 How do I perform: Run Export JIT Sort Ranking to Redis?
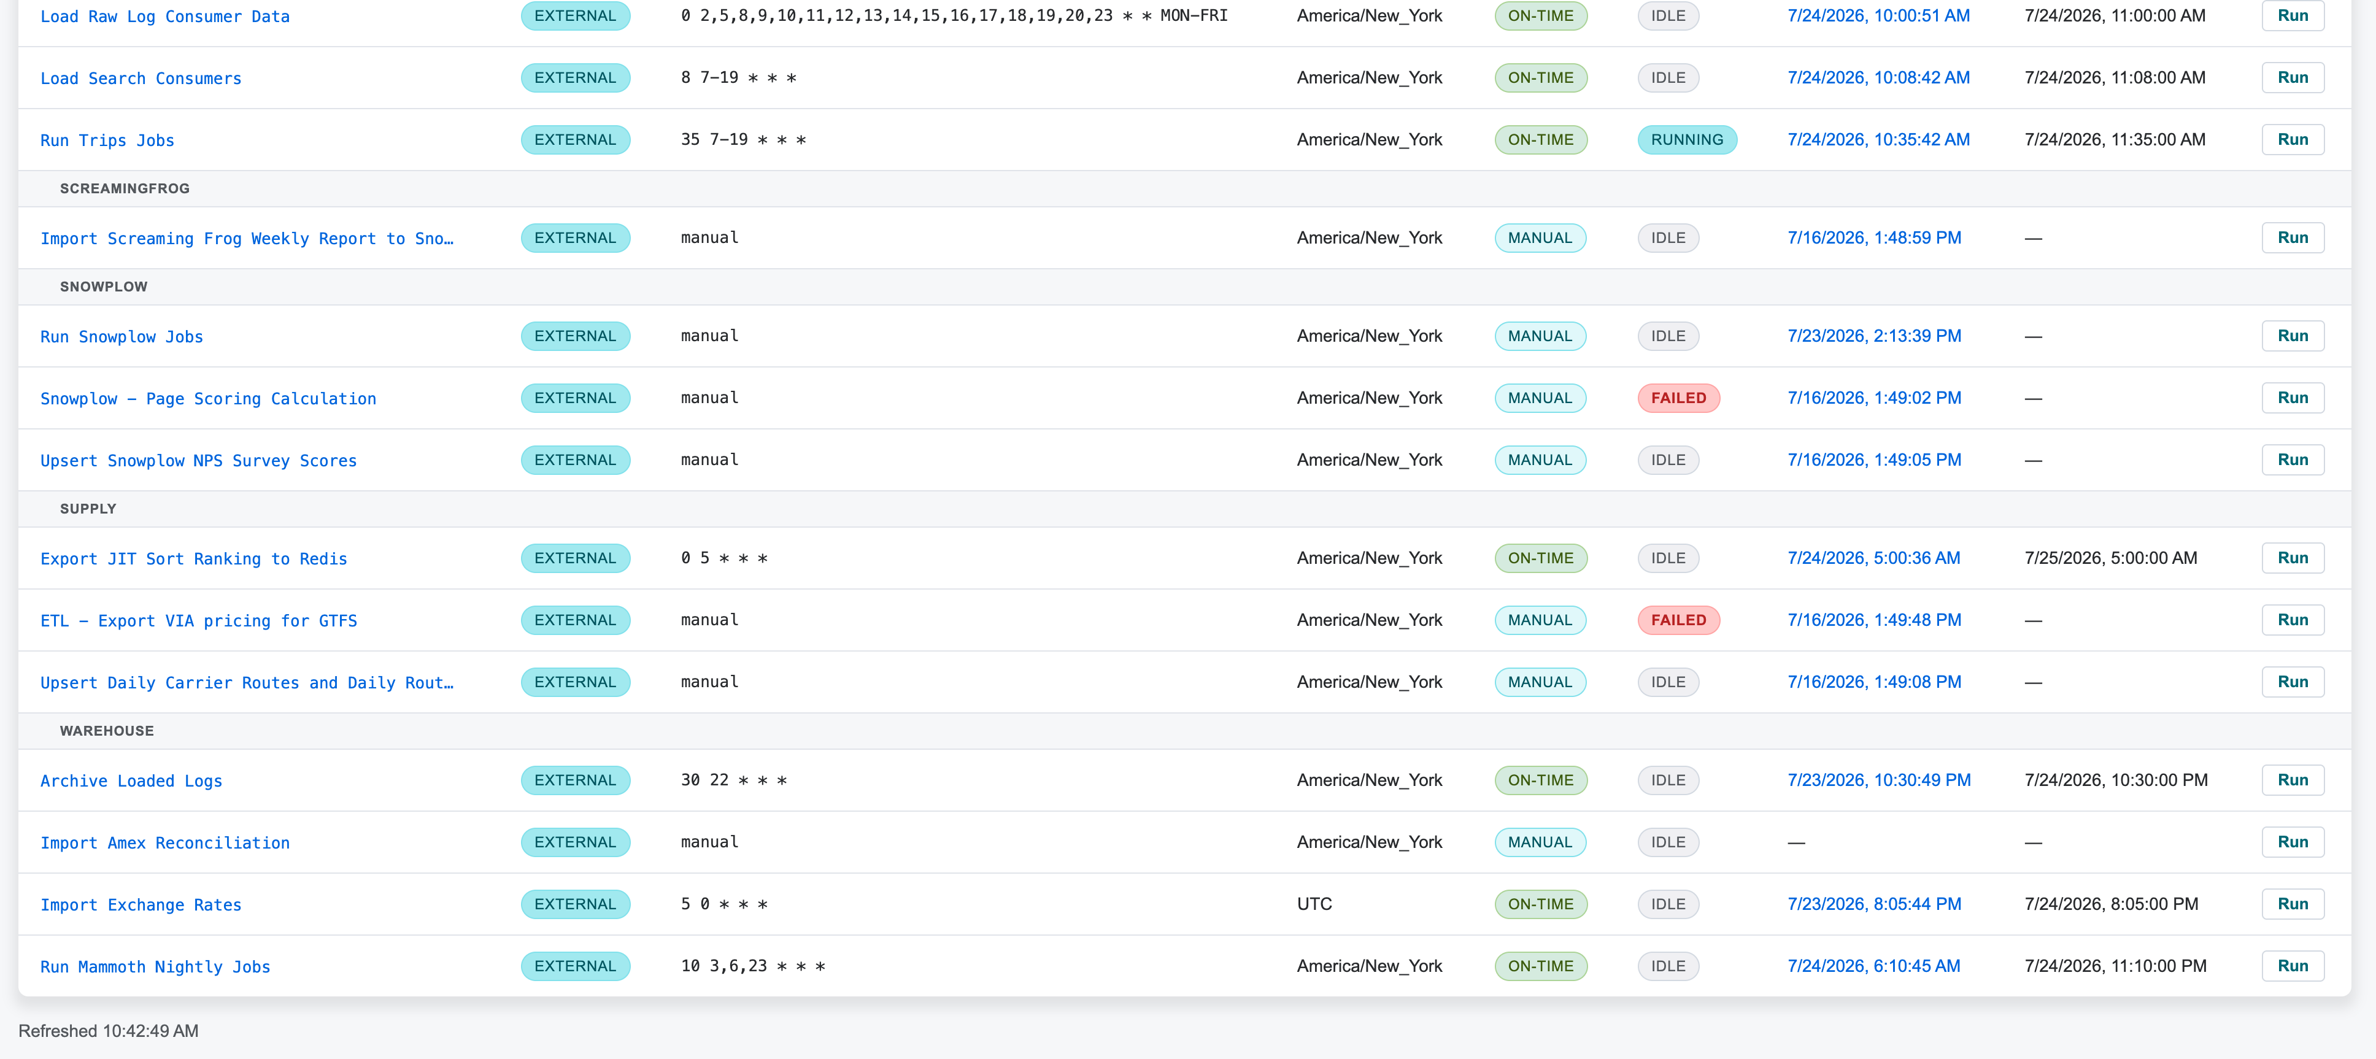tap(2293, 558)
